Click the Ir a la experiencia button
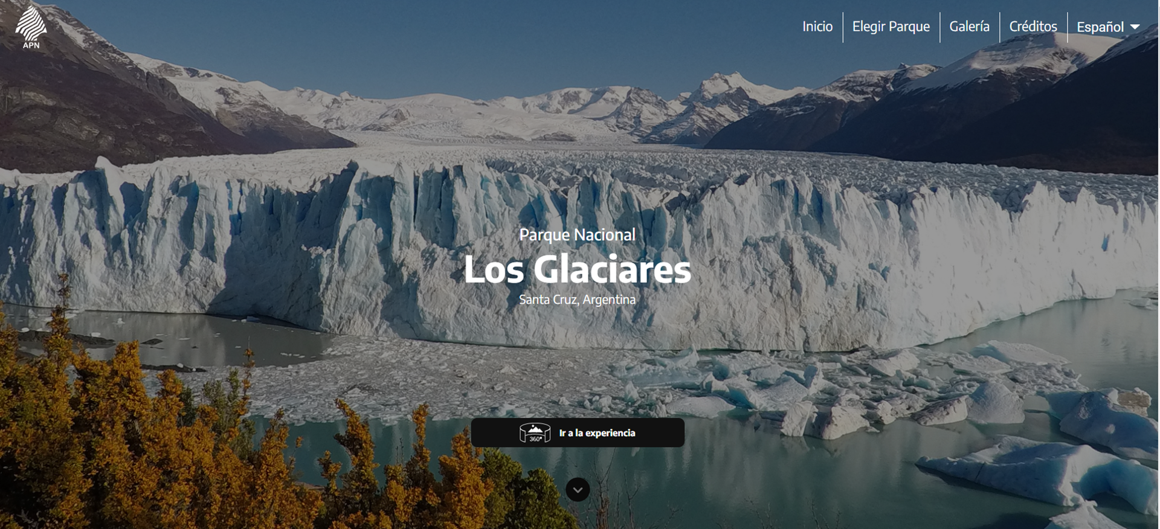1160x529 pixels. (578, 433)
